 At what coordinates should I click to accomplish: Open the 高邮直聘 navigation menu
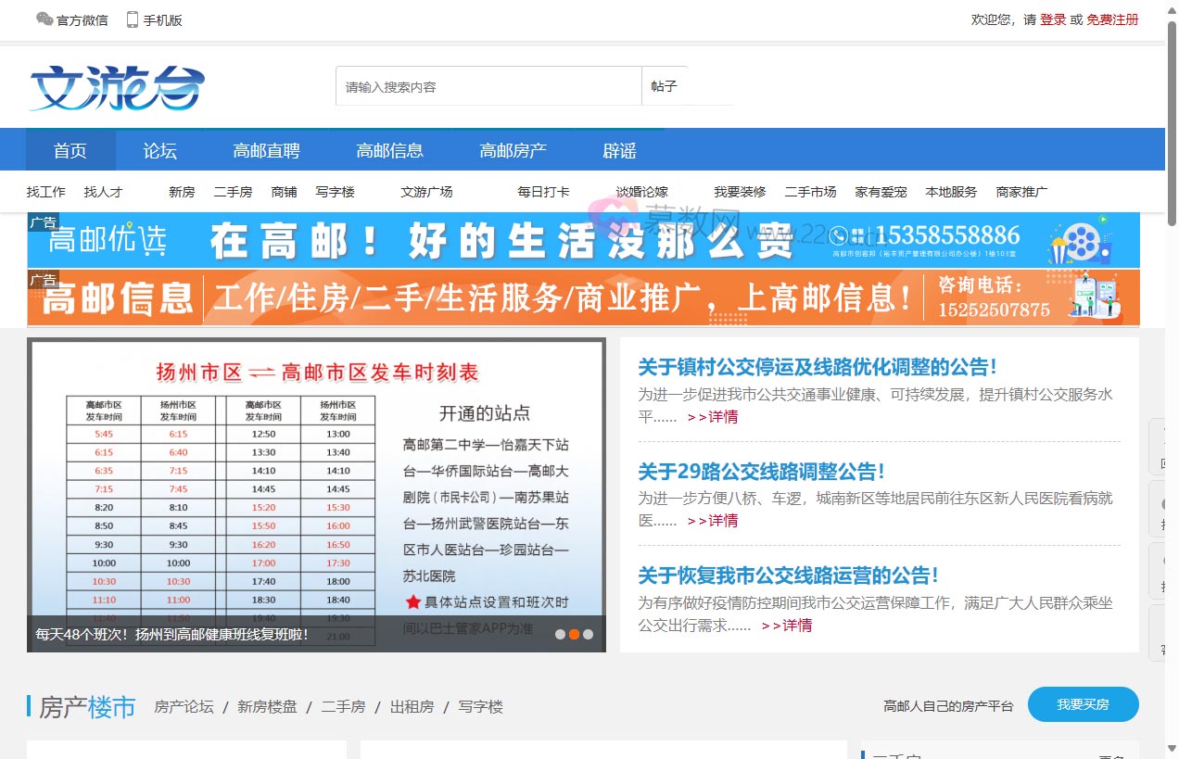(x=266, y=150)
